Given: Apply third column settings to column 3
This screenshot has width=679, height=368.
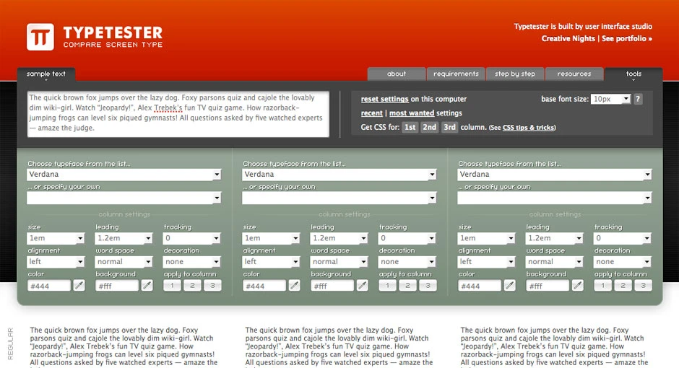Looking at the screenshot, I should tap(643, 286).
